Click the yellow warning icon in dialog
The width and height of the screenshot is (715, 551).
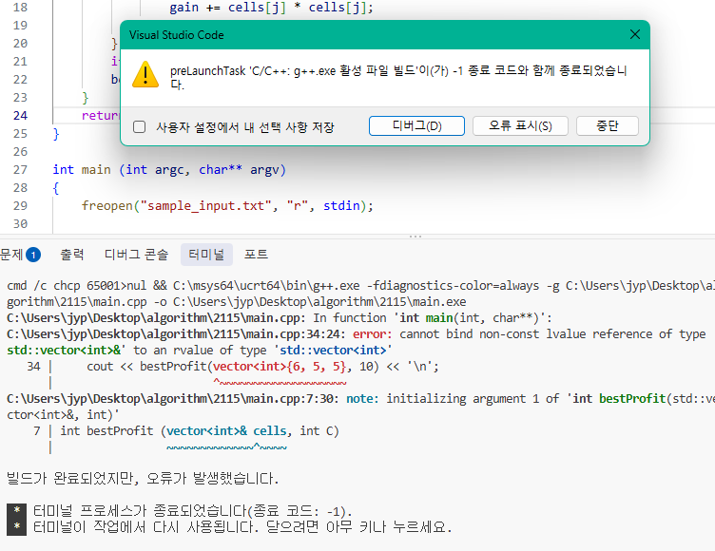pyautogui.click(x=145, y=75)
